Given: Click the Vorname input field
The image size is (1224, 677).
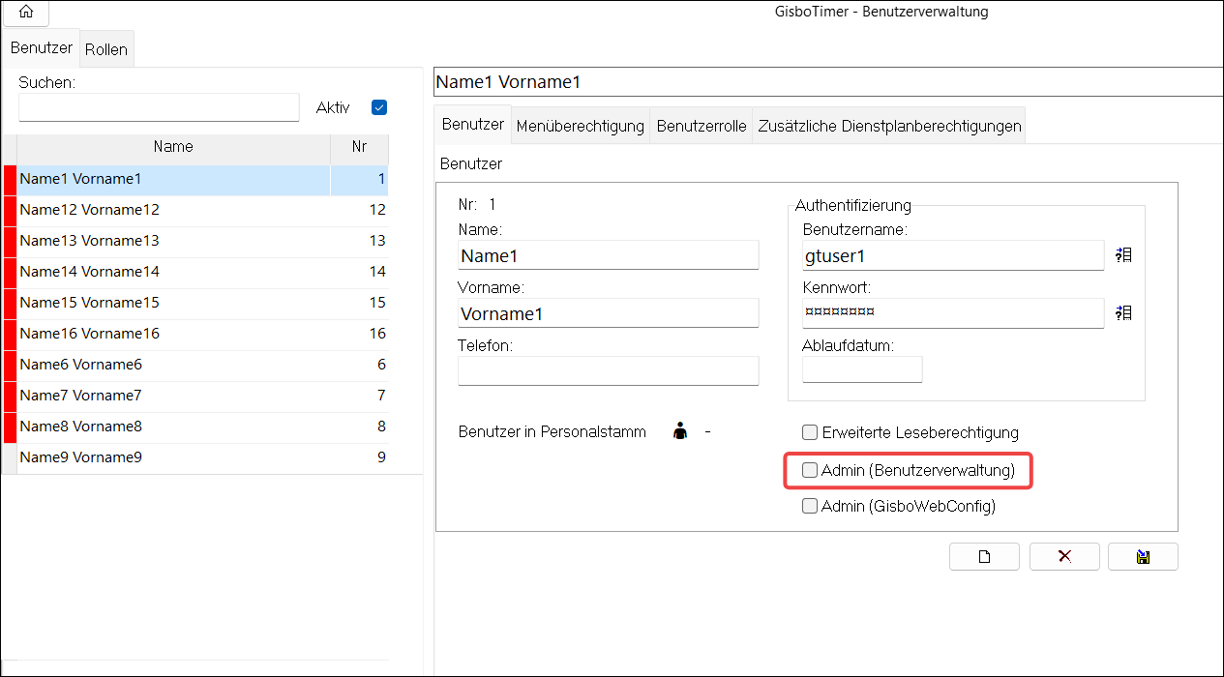Looking at the screenshot, I should (x=609, y=313).
